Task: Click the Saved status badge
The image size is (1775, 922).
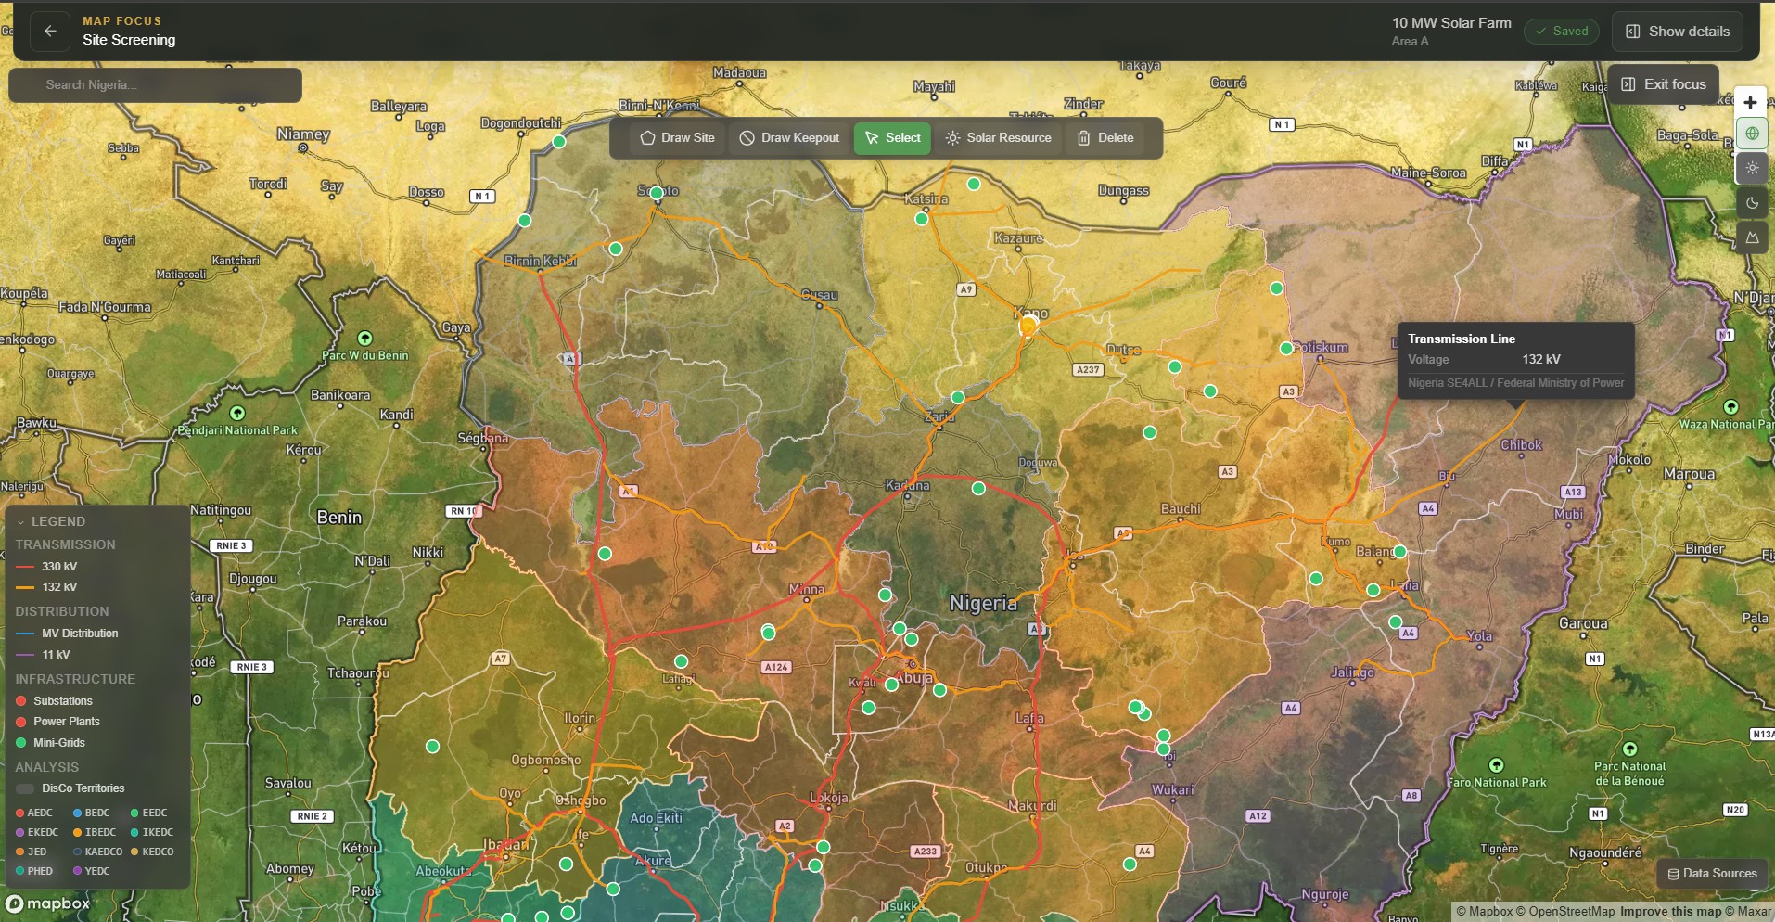Action: (x=1562, y=31)
